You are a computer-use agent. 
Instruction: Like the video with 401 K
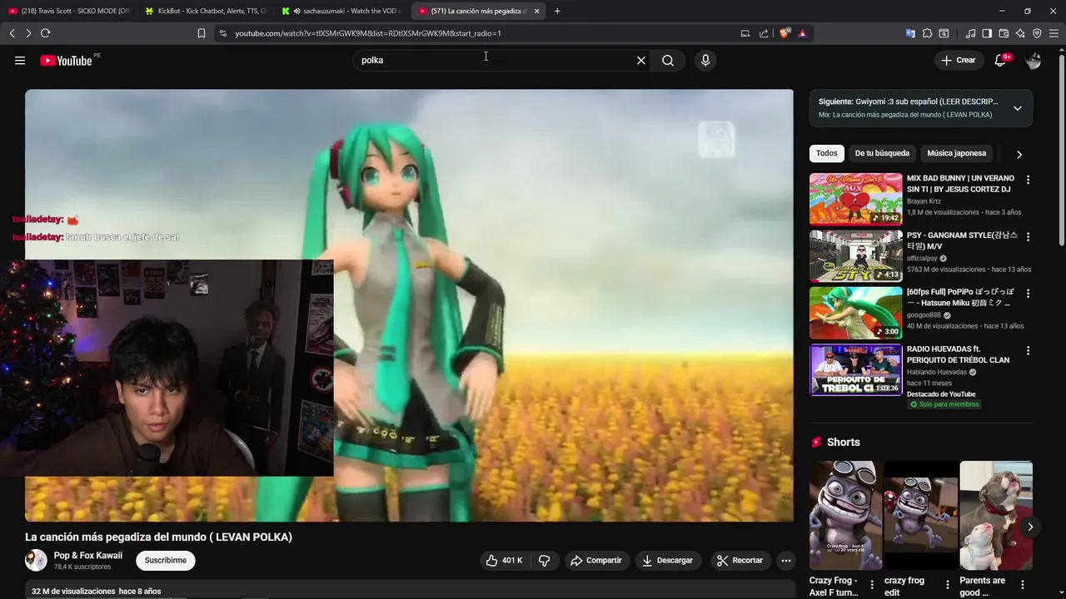coord(504,561)
